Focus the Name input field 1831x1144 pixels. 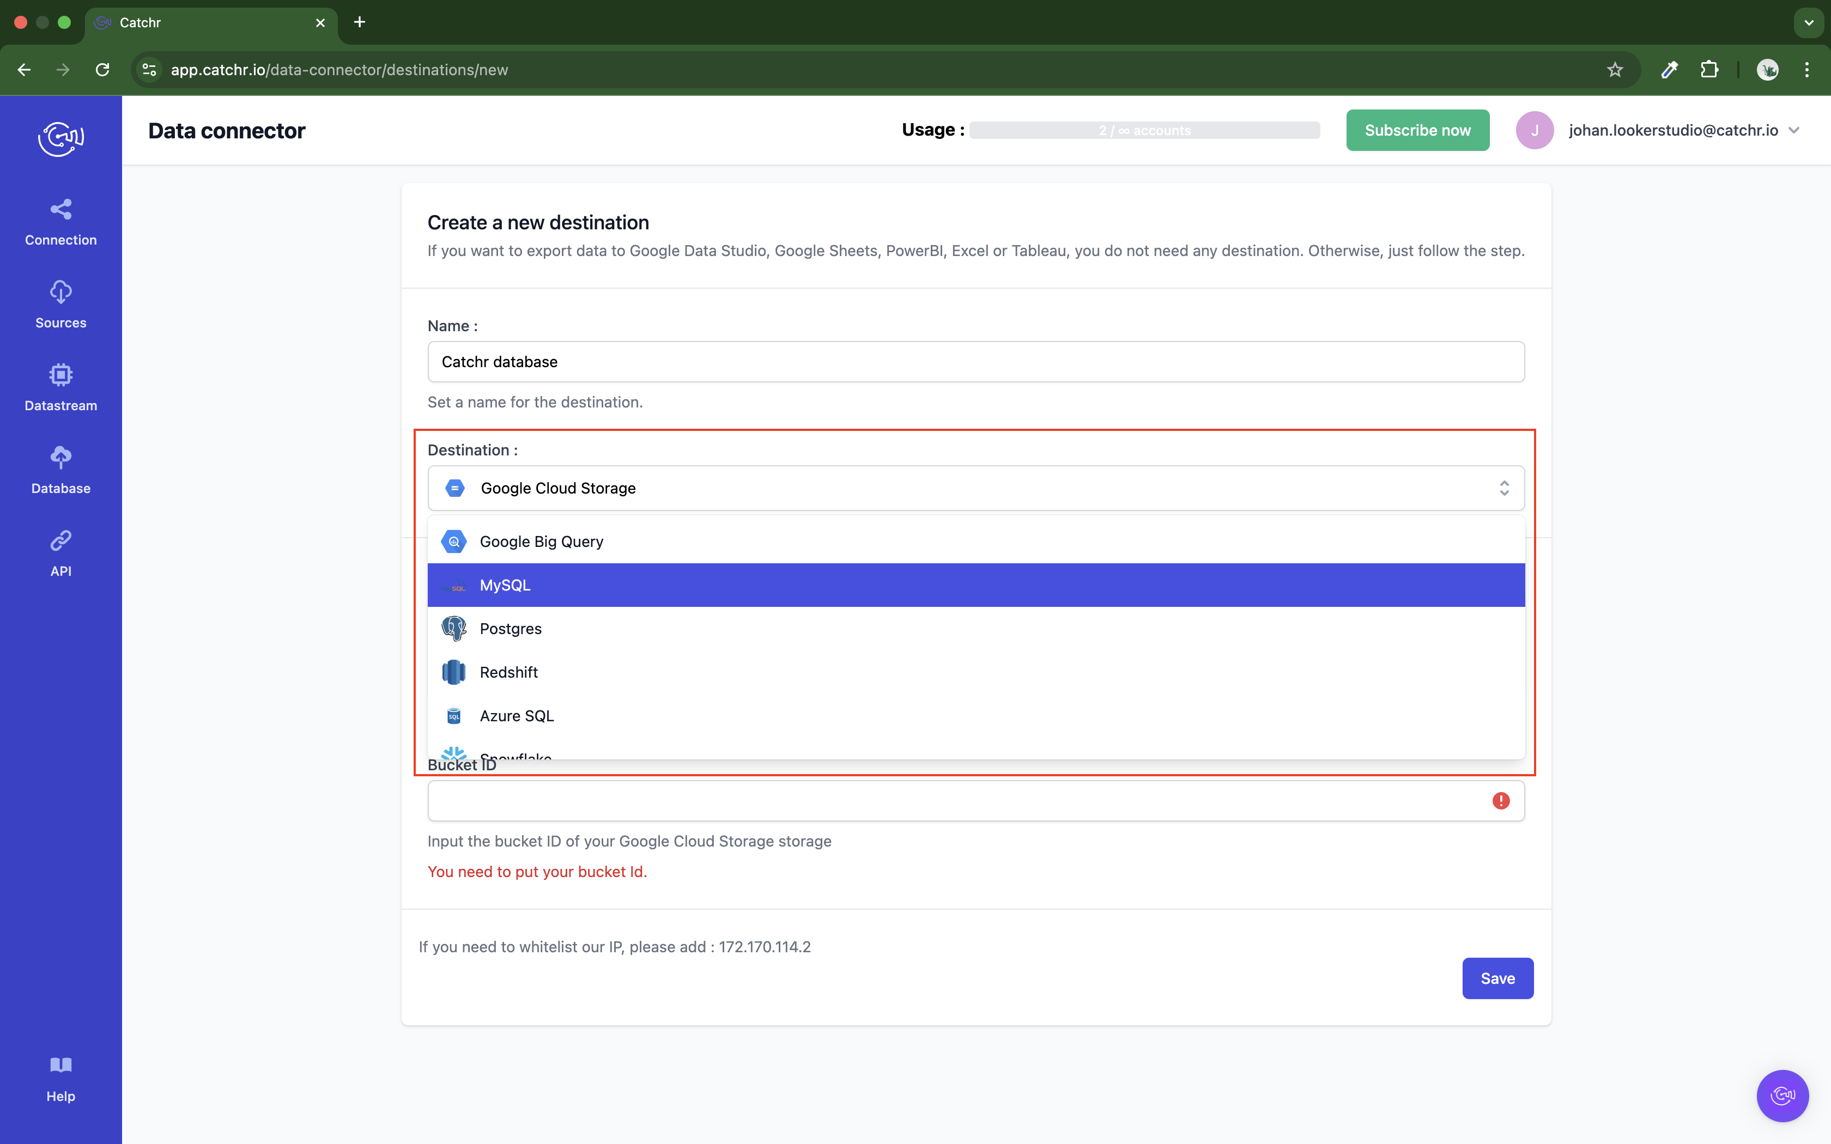[976, 362]
